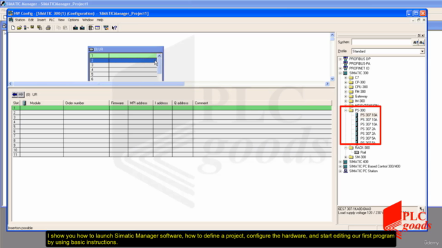Click the forward arrow in rack detail view
The image size is (442, 248).
pos(21,94)
